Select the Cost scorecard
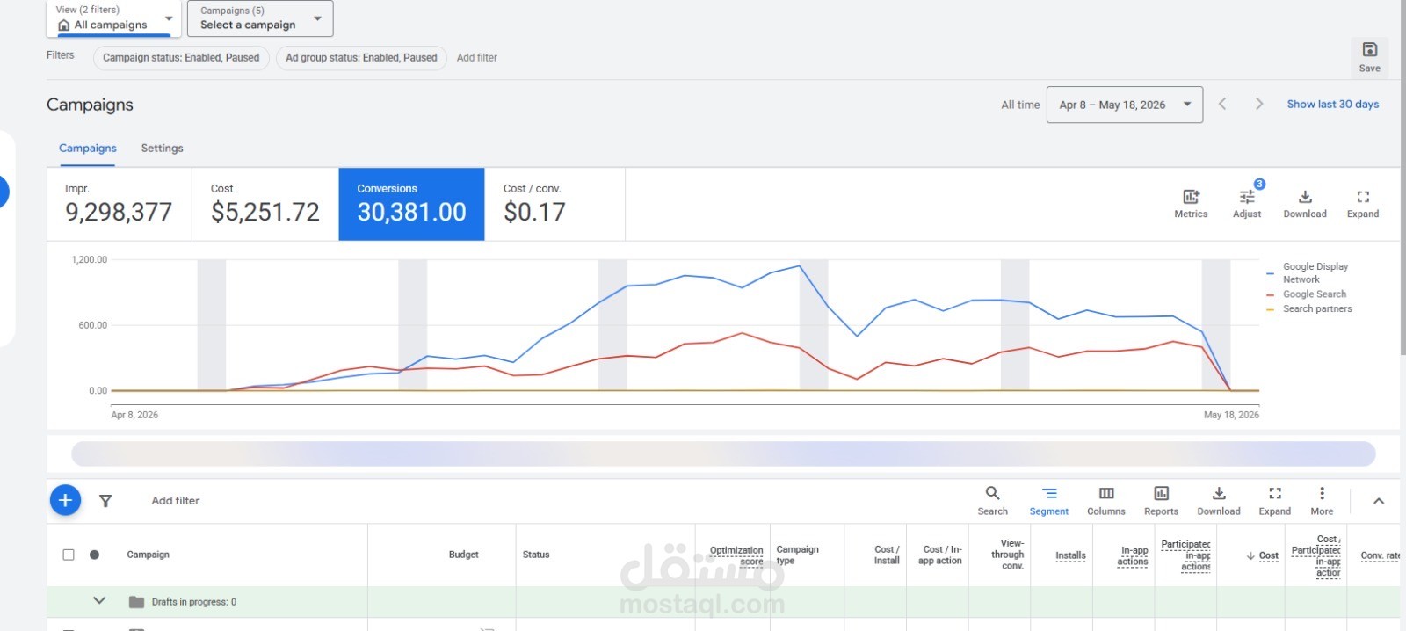The width and height of the screenshot is (1406, 631). coord(265,204)
